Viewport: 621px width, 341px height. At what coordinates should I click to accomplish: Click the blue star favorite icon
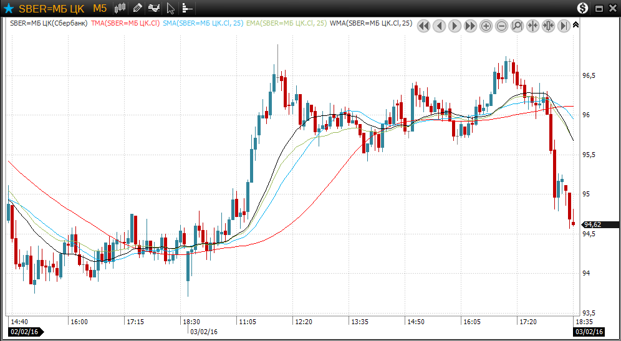click(8, 9)
